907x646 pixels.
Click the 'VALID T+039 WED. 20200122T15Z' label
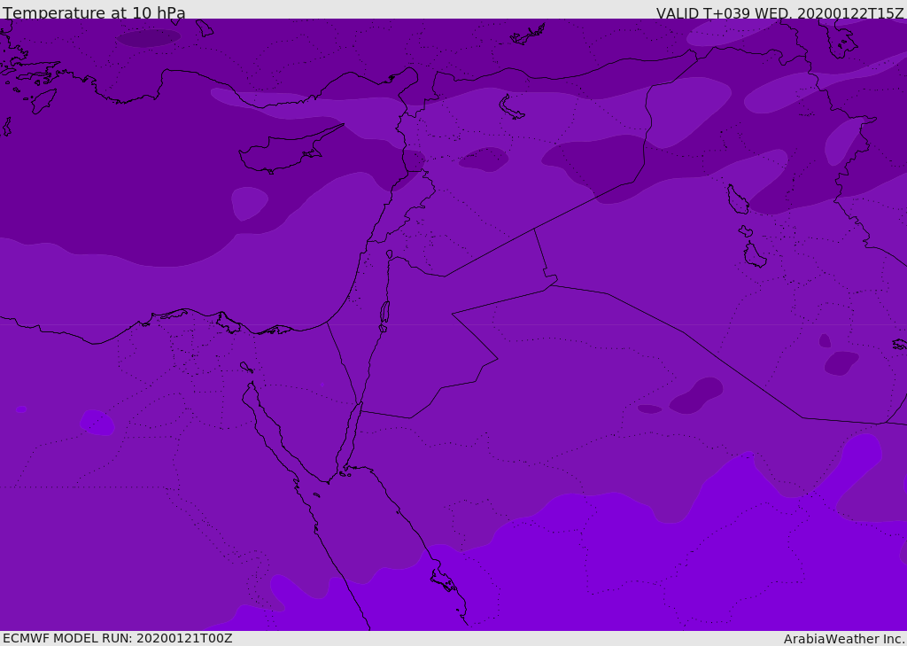[779, 12]
